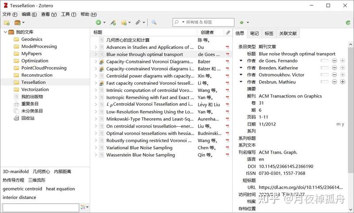
Task: Click the Add Attachment paperclip icon
Action: pyautogui.click(x=138, y=22)
